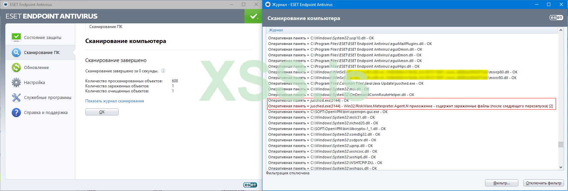Viewport: 568px width, 191px height.
Task: Click the ESET Endpoint Antivirus title bar icon
Action: 6,4
